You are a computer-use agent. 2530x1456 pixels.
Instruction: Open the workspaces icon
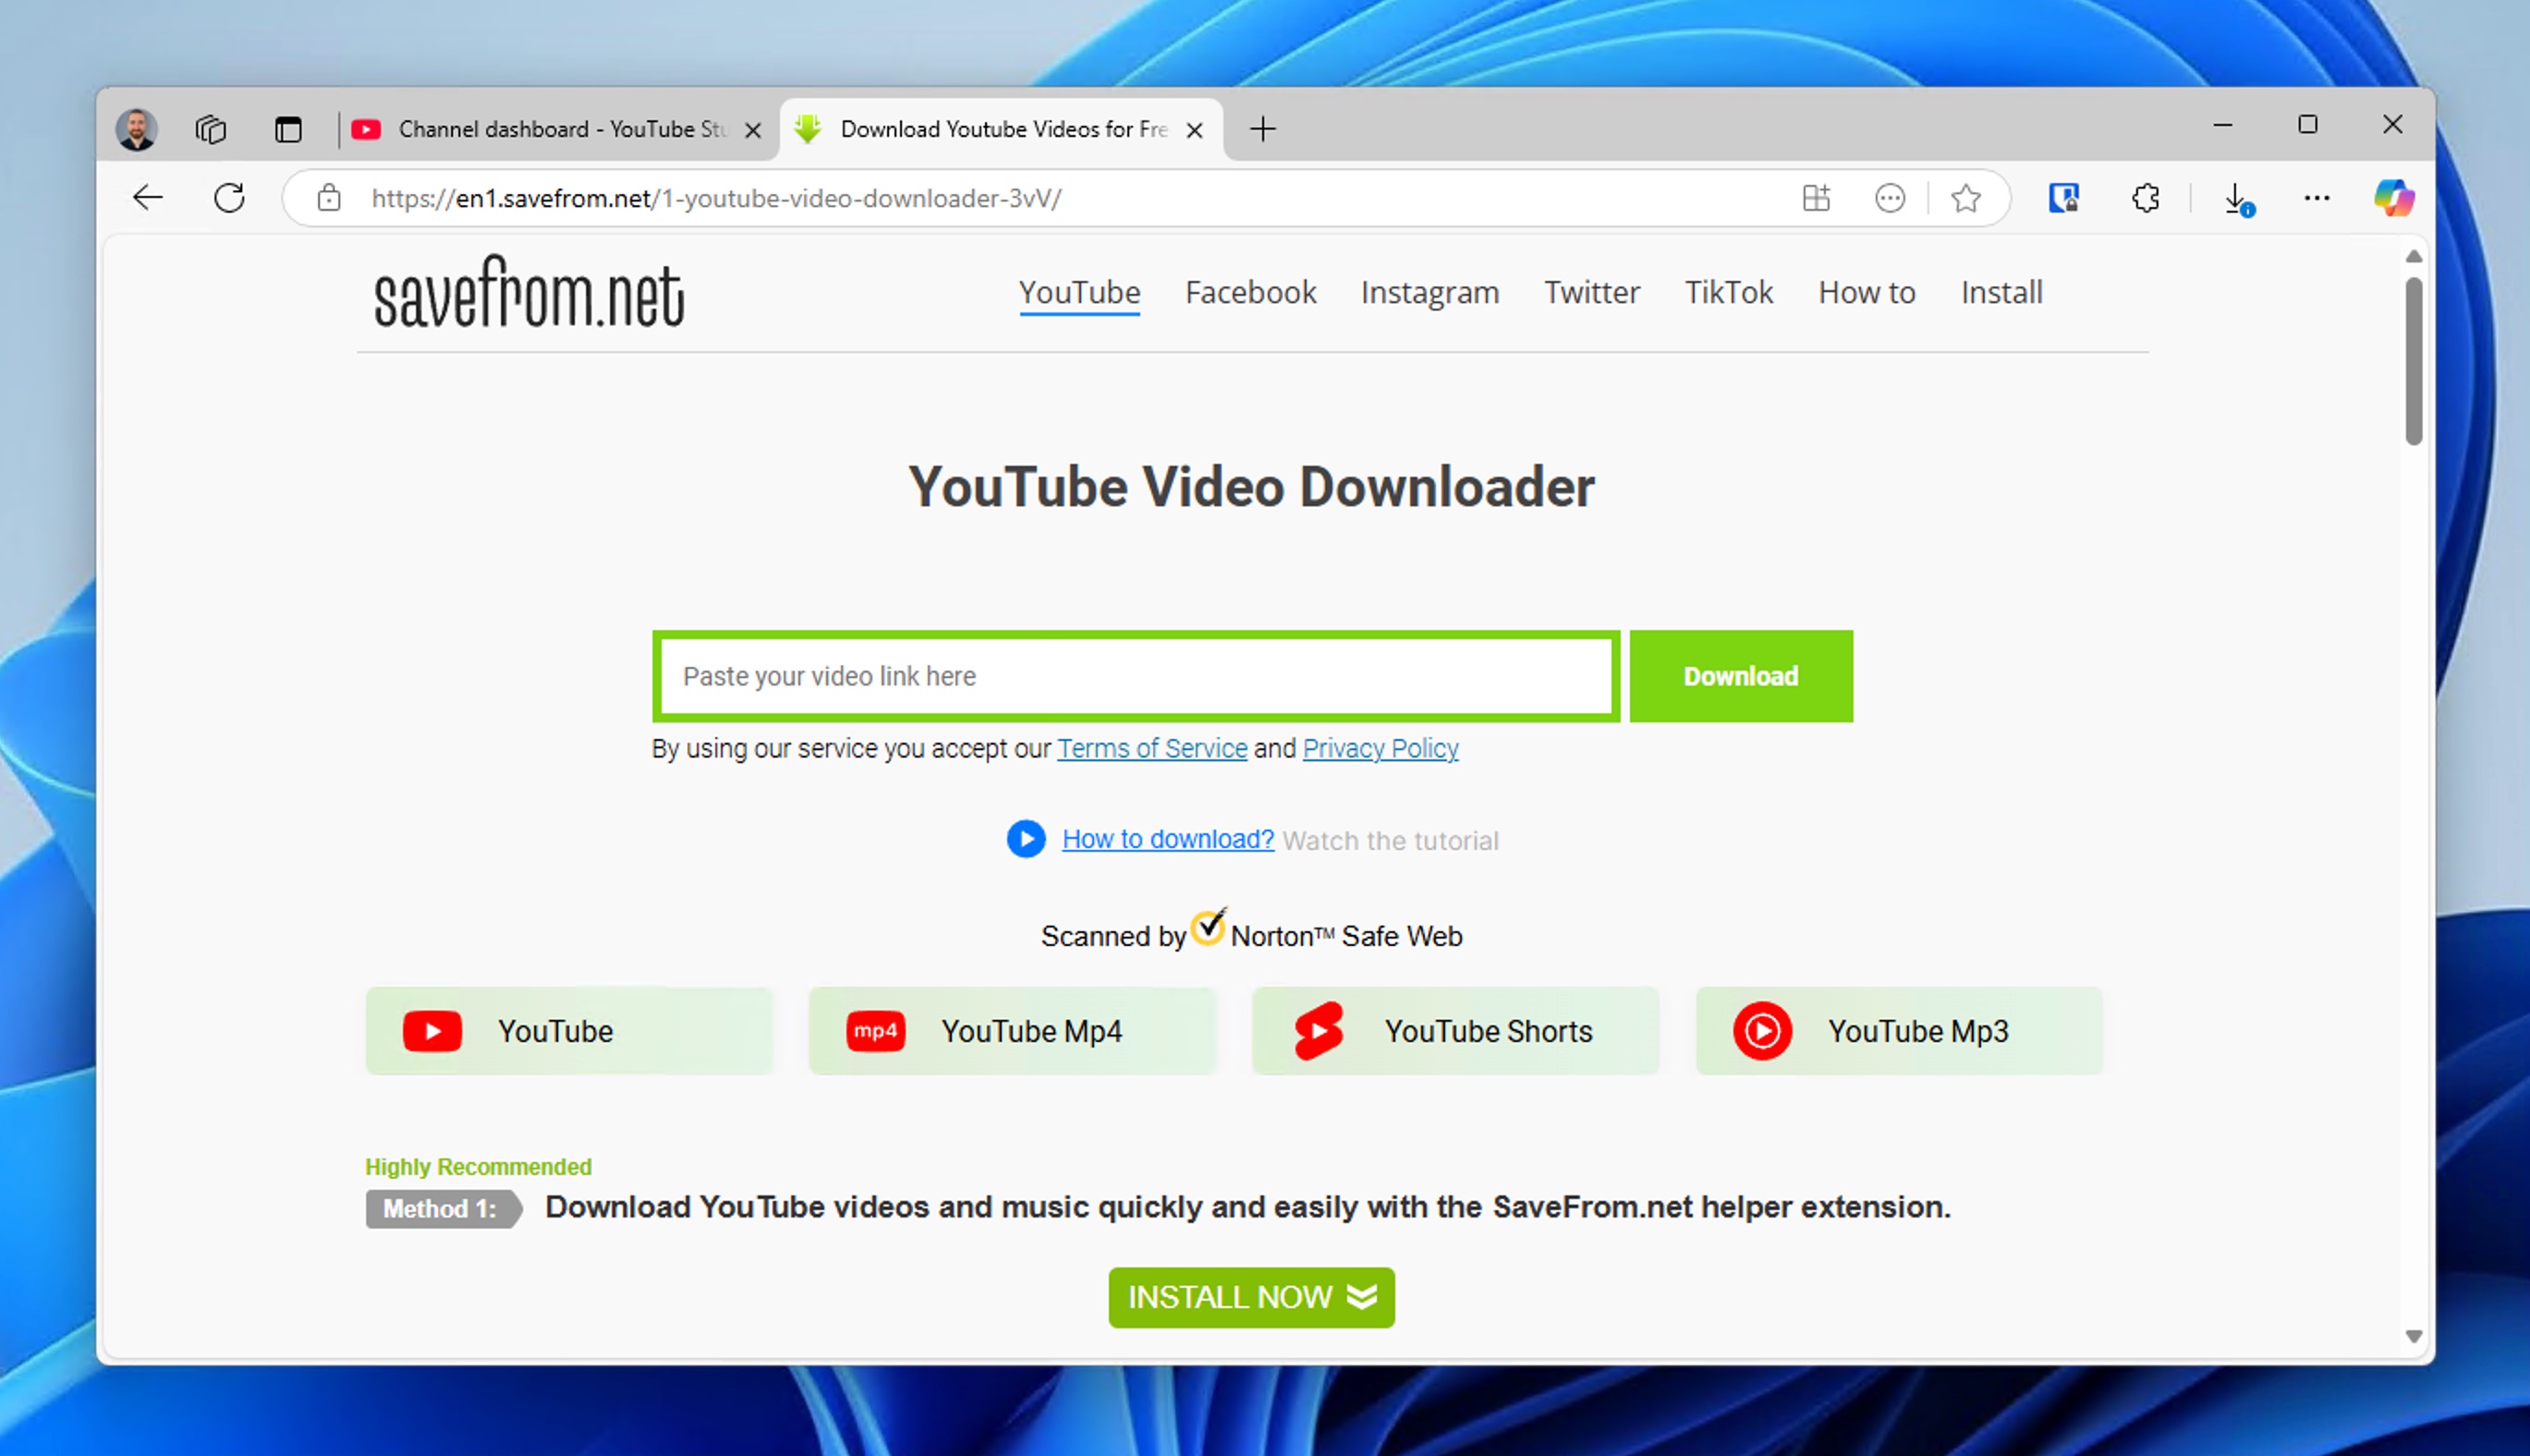point(211,129)
